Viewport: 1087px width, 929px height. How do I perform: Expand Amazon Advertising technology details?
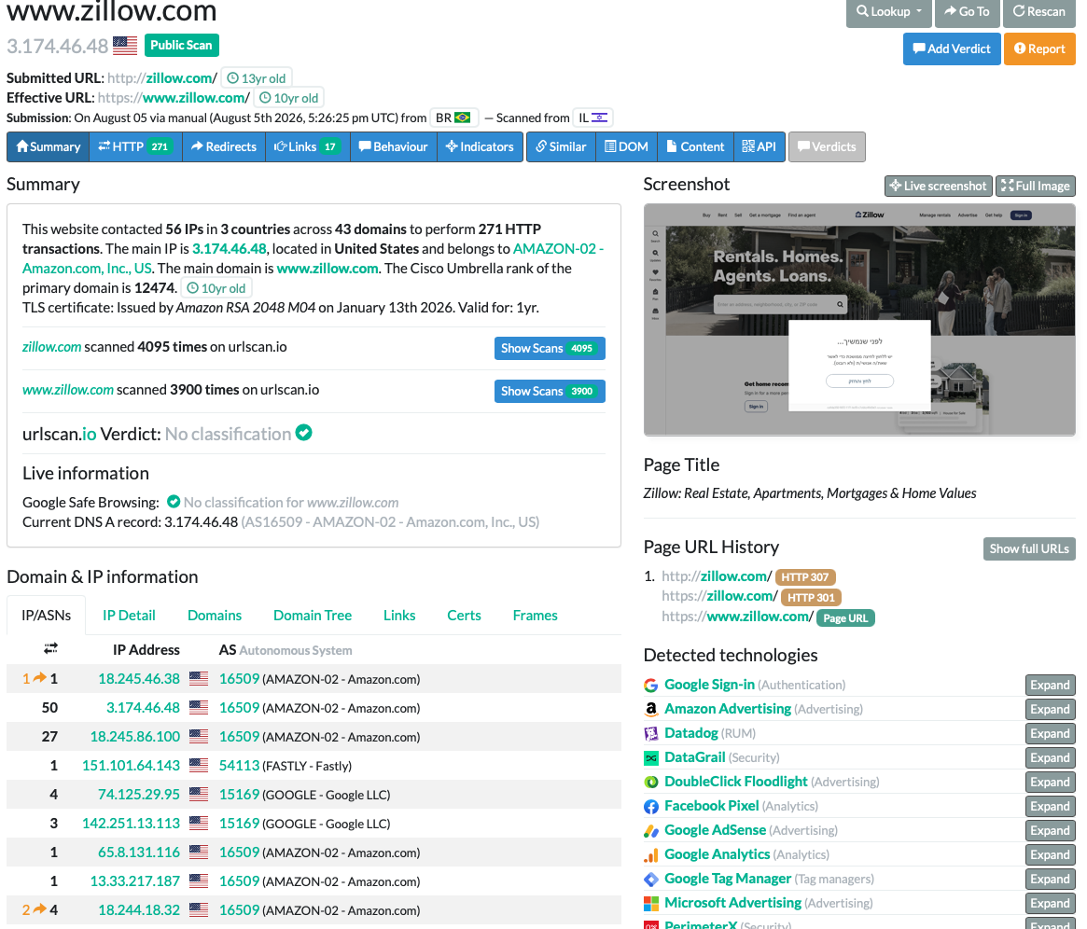(1051, 710)
